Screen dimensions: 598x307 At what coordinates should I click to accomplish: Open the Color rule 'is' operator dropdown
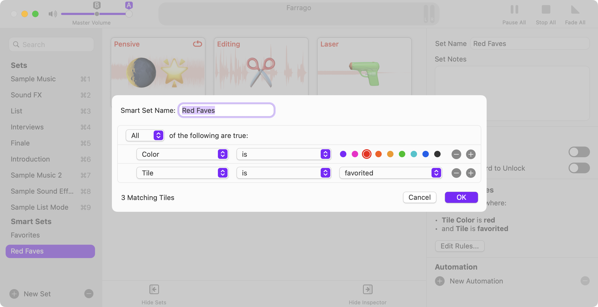pyautogui.click(x=284, y=154)
